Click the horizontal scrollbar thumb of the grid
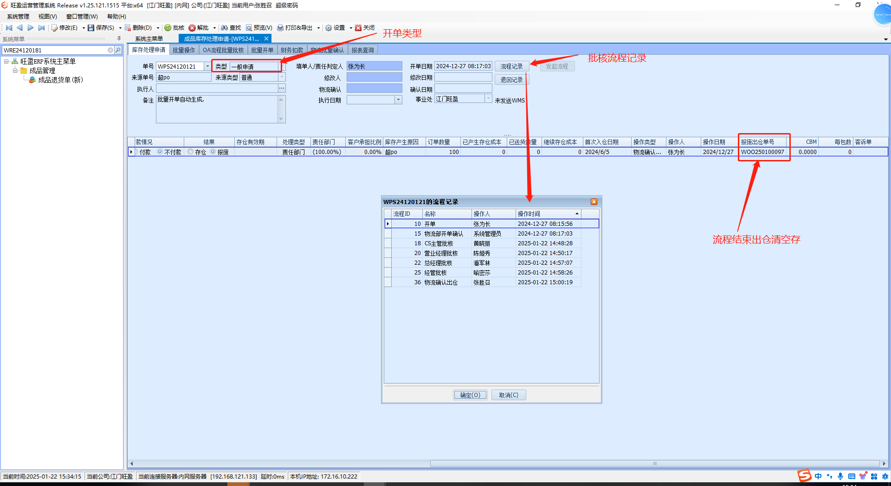Screen dimensions: 891x486 654,463
